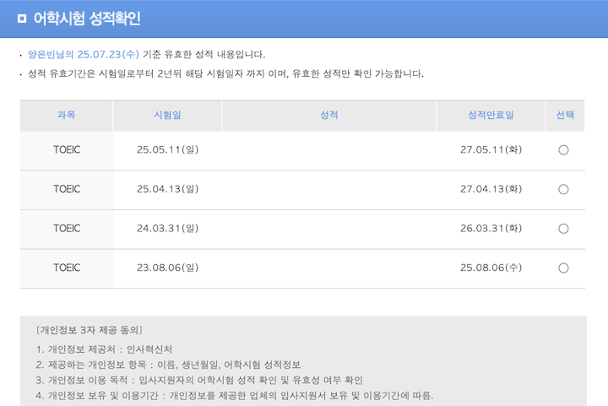Click the 성적만료일 column header

click(x=491, y=115)
